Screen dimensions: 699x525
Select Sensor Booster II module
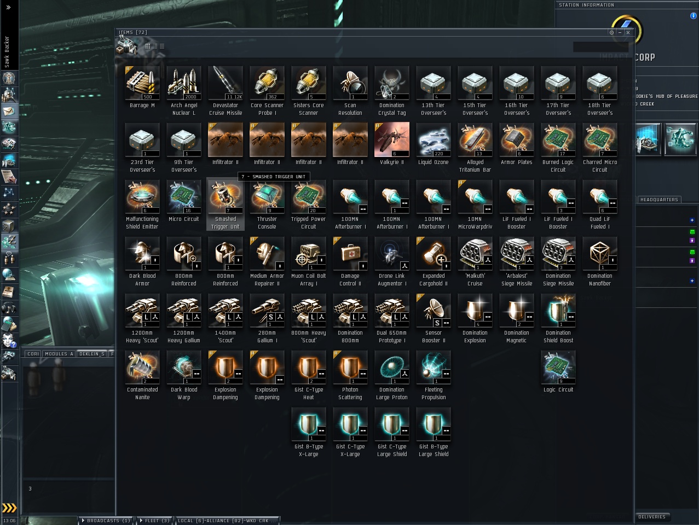pos(434,311)
